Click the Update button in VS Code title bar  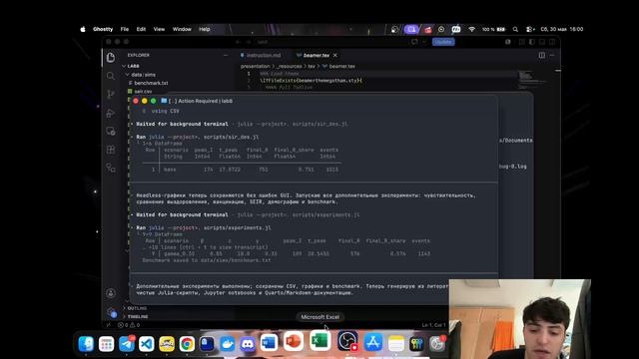443,42
